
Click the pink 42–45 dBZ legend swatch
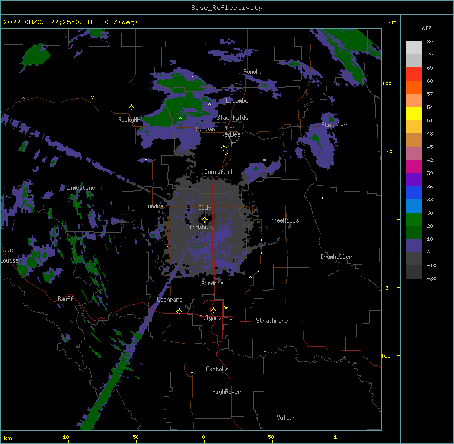(414, 153)
